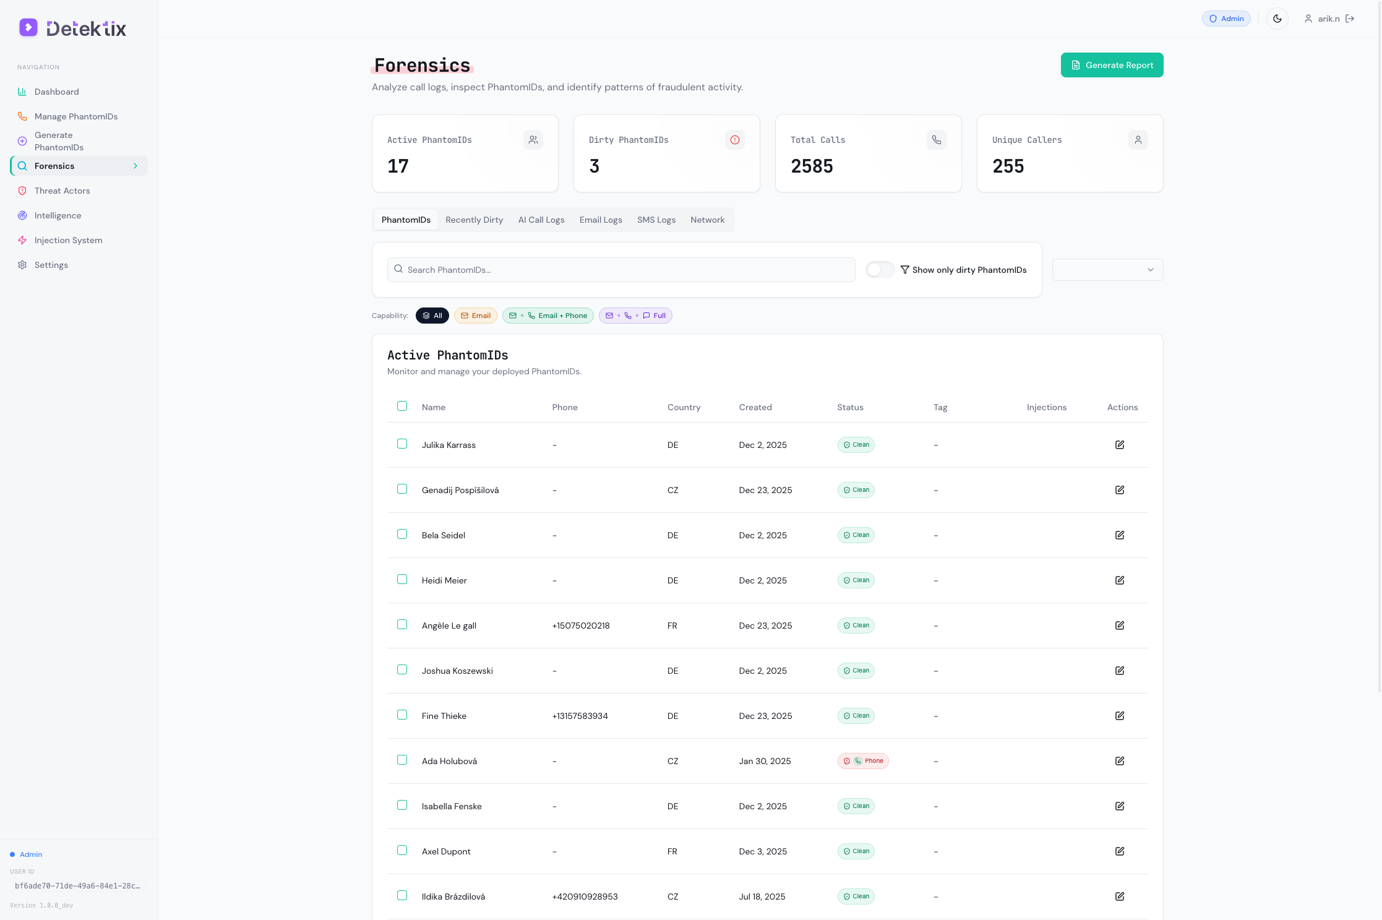1382x920 pixels.
Task: Open Injection System from sidebar
Action: point(68,240)
